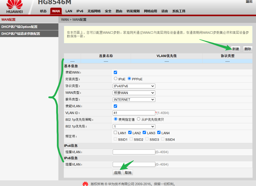Go to the 转发规则 tab
This screenshot has height=186, width=256.
[x=133, y=11]
